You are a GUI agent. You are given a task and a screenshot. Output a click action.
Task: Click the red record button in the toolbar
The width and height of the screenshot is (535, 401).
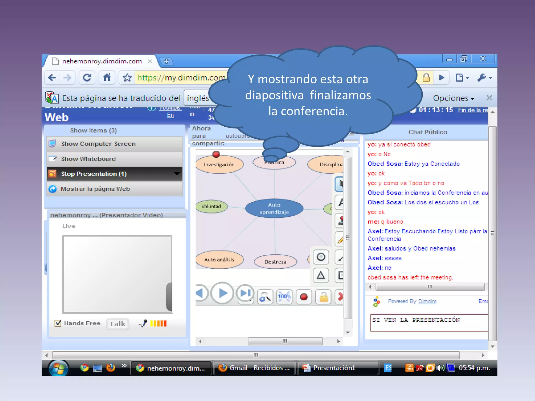tap(304, 297)
